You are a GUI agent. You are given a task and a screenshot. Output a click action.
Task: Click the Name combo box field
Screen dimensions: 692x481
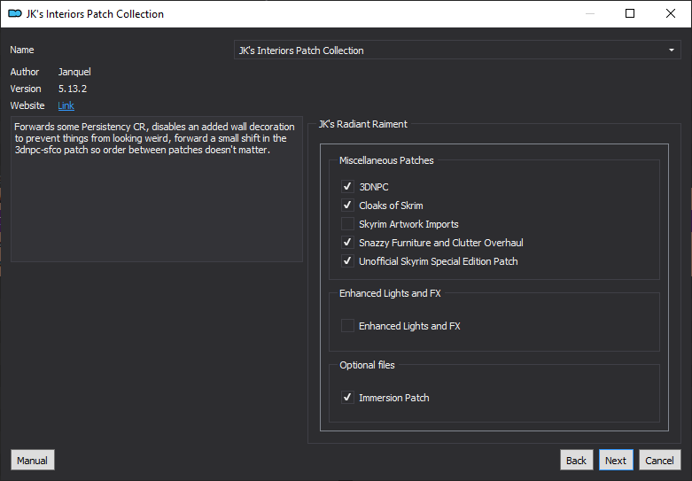(457, 50)
